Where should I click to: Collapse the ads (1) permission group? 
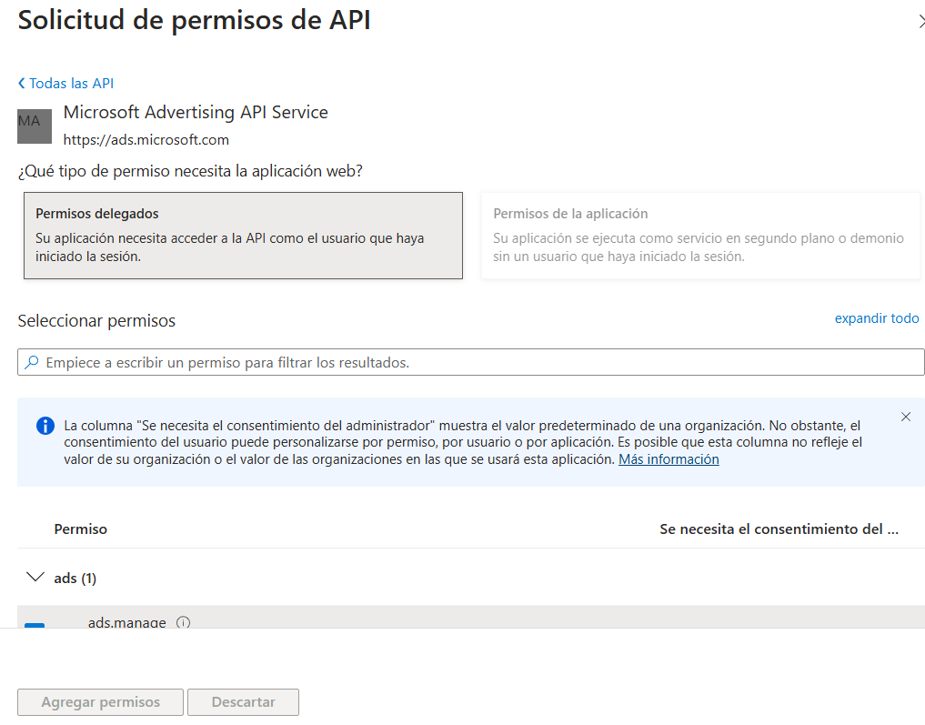pos(35,577)
